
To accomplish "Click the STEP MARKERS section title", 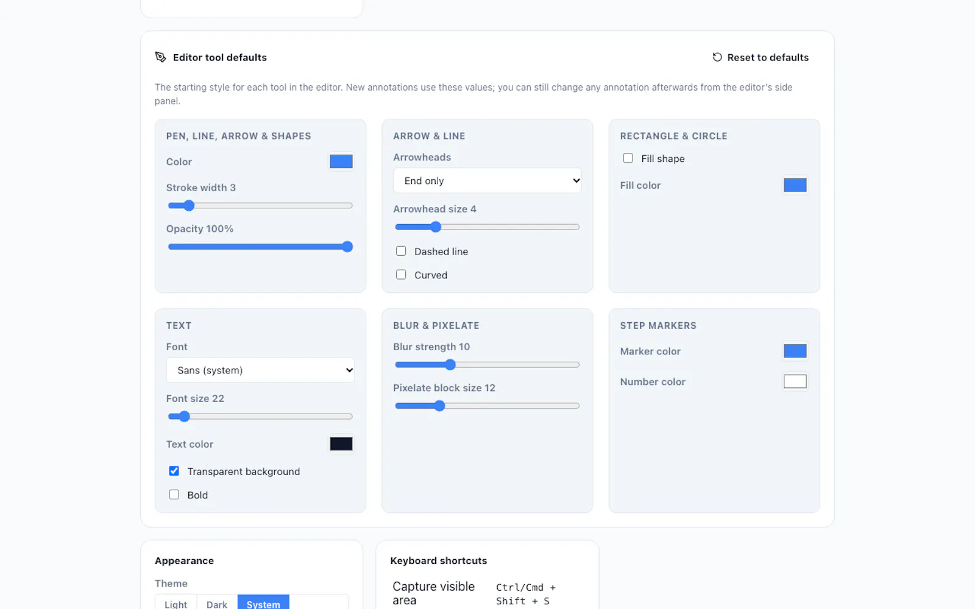I will point(658,326).
